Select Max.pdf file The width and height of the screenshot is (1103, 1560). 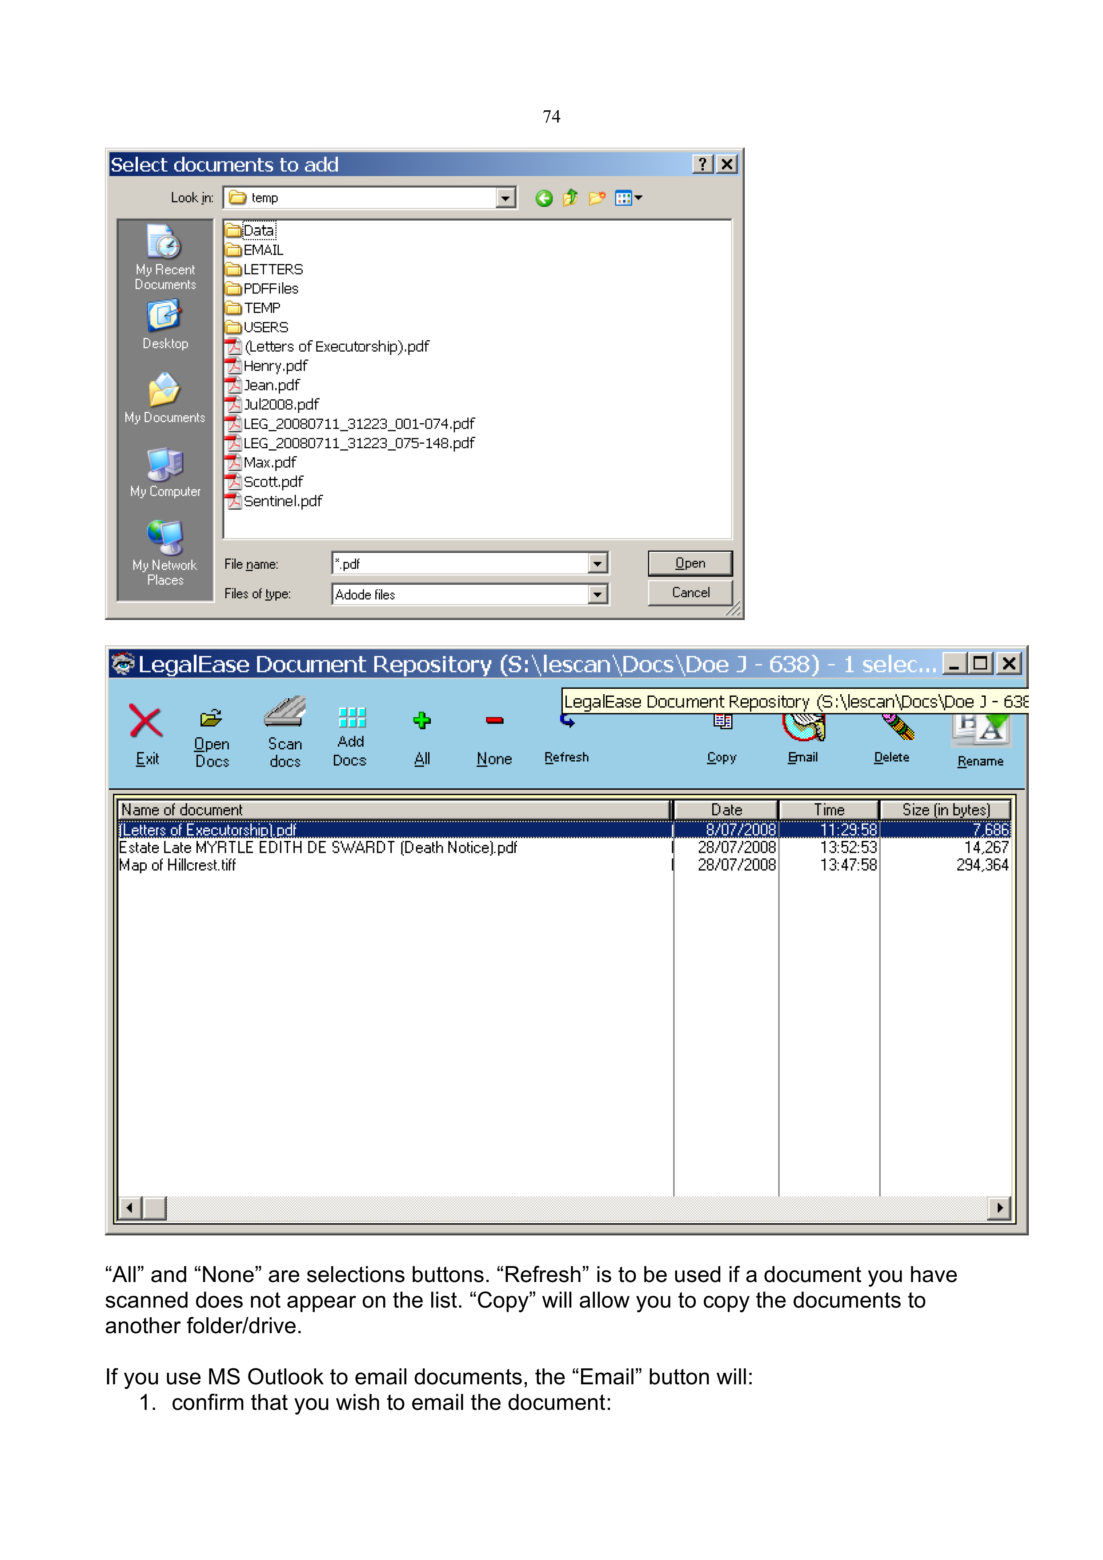261,462
